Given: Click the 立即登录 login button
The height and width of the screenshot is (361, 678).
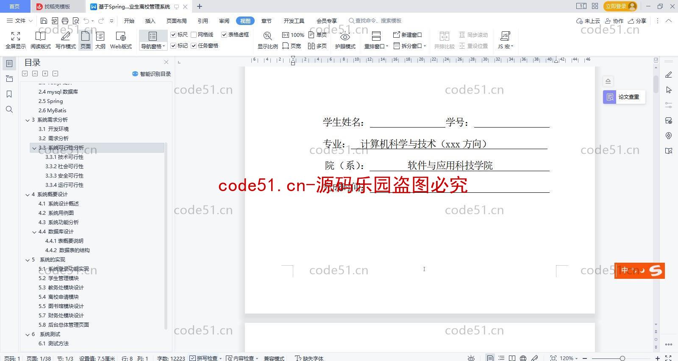Looking at the screenshot, I should pos(621,6).
